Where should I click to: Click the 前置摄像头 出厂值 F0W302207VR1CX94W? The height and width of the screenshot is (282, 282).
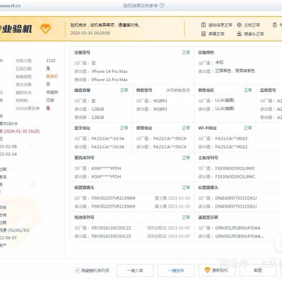pyautogui.click(x=113, y=198)
